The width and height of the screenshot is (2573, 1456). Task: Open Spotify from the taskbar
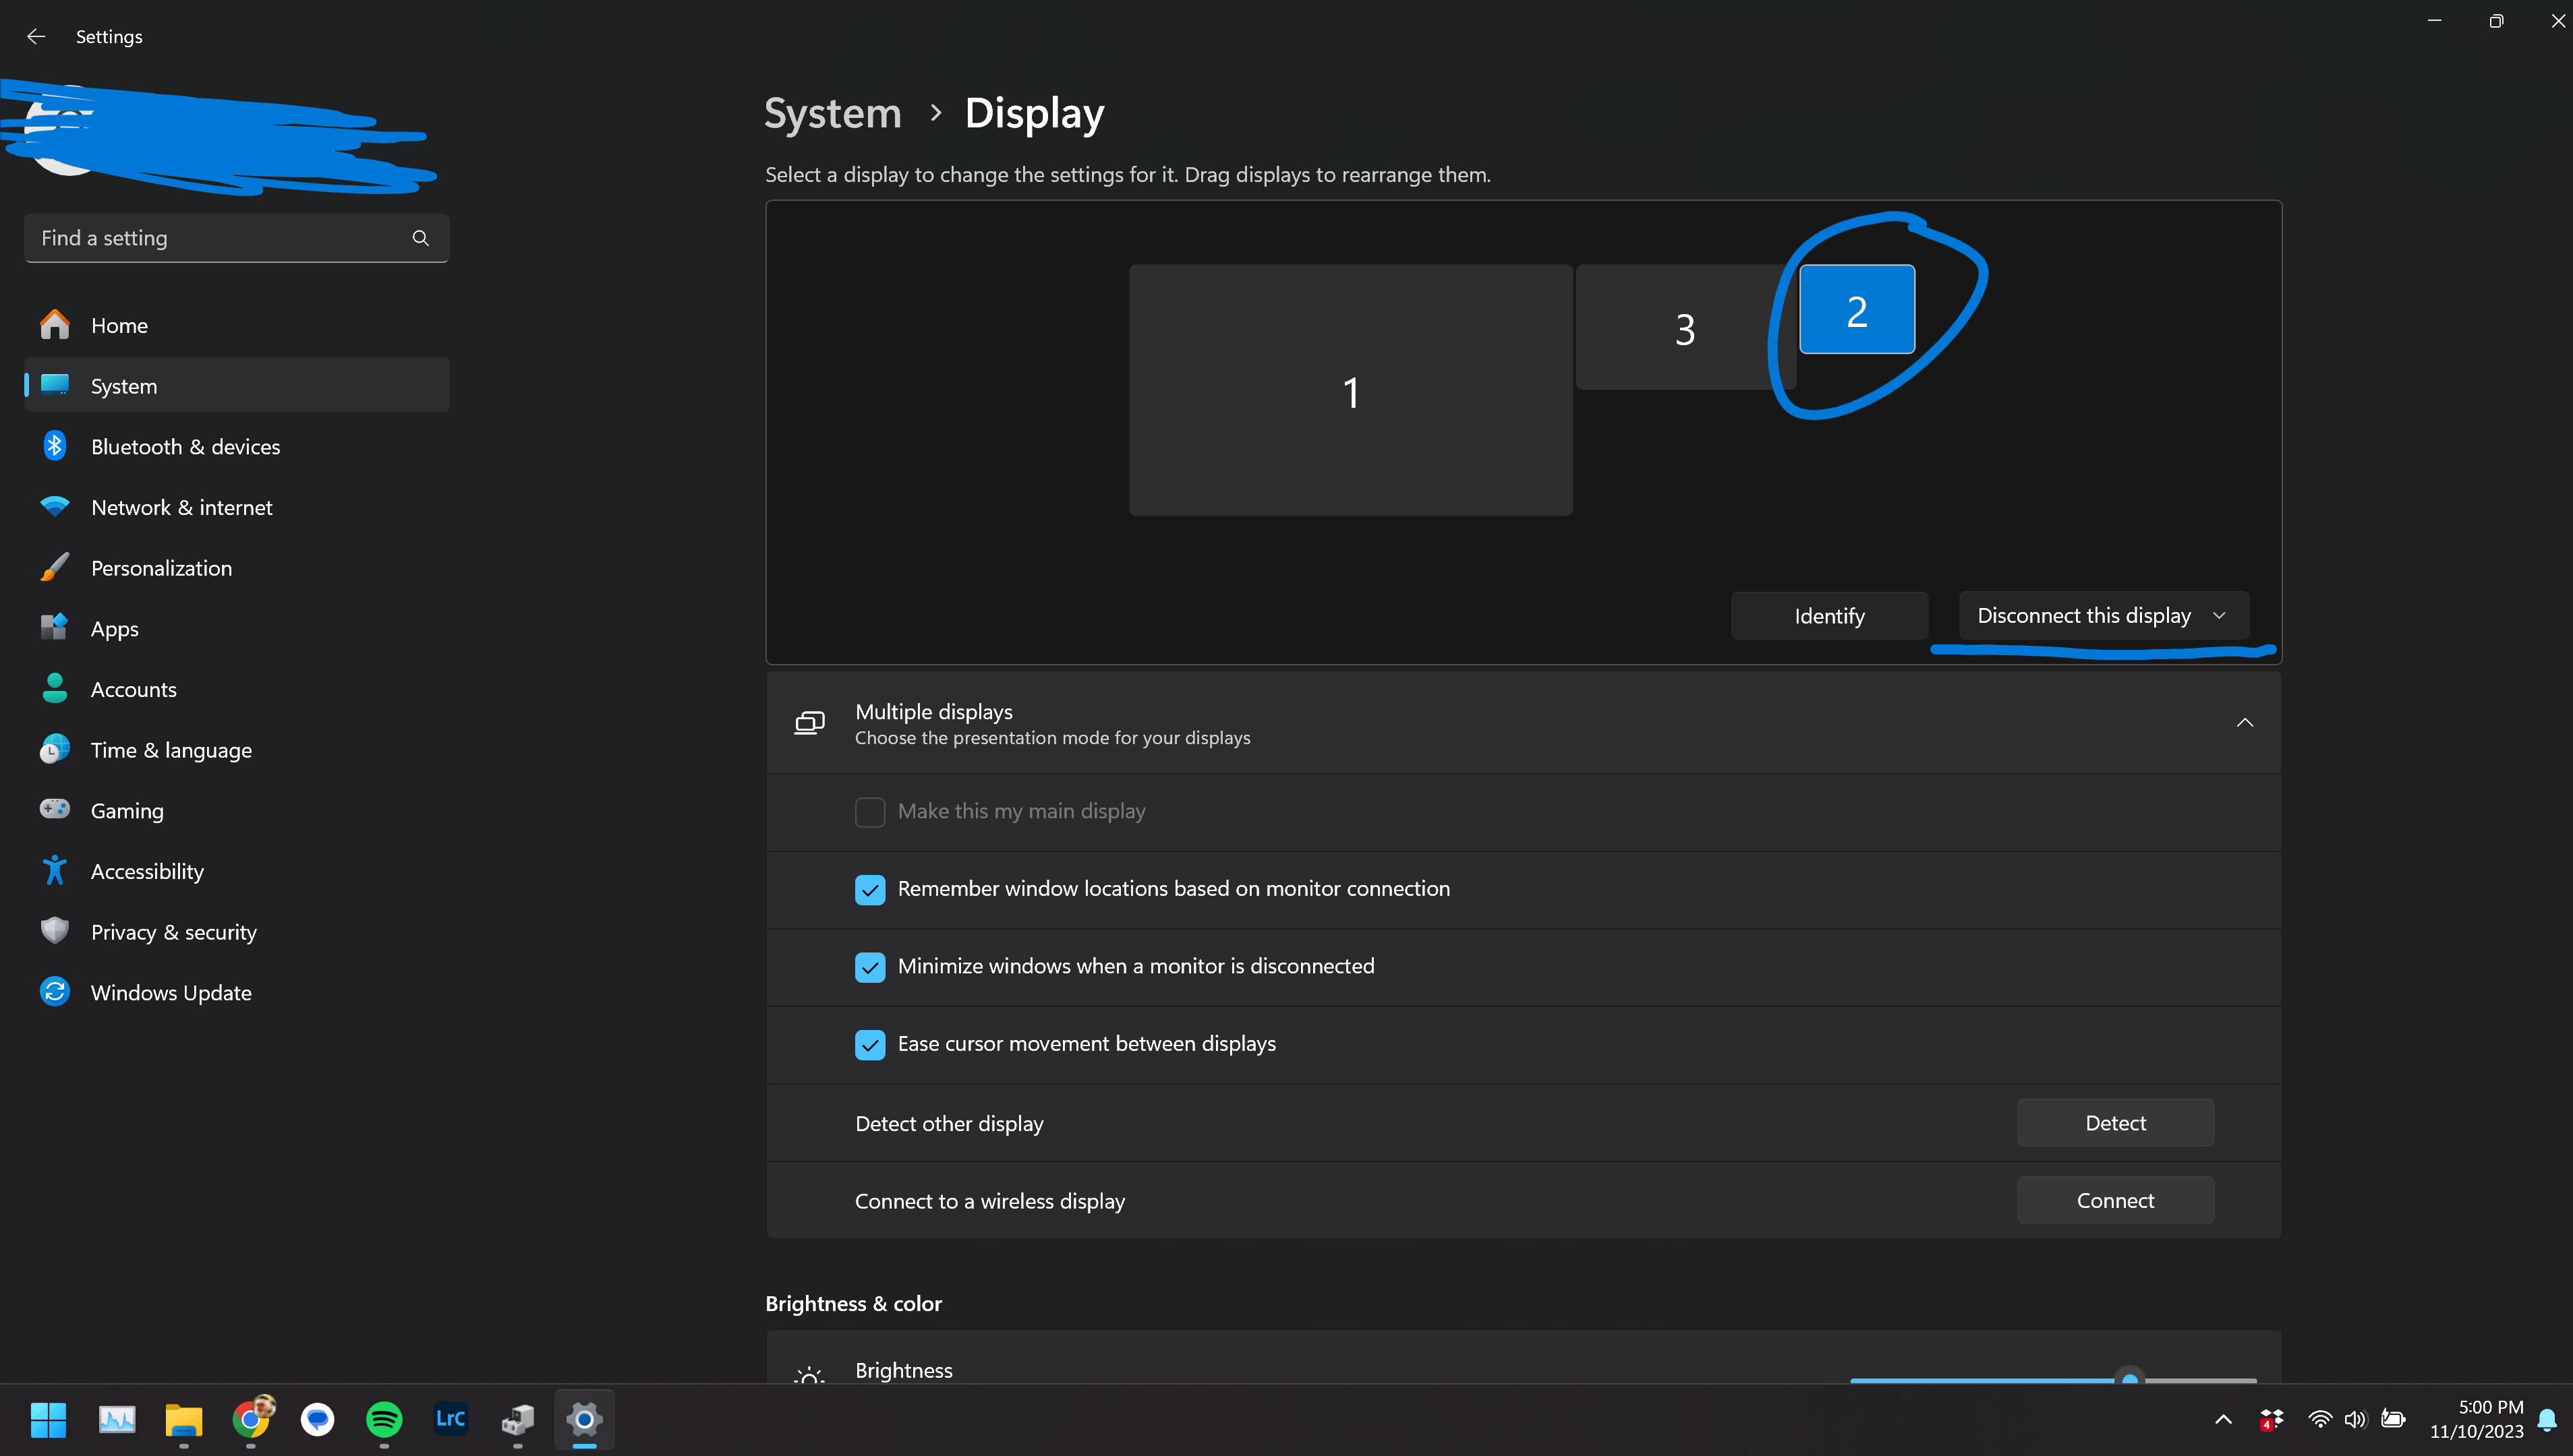coord(383,1420)
